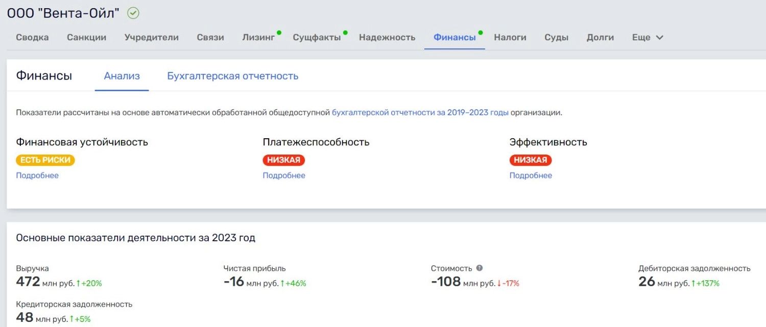Viewport: 766px width, 327px height.
Task: Click the +5% payables change indicator
Action: (80, 319)
